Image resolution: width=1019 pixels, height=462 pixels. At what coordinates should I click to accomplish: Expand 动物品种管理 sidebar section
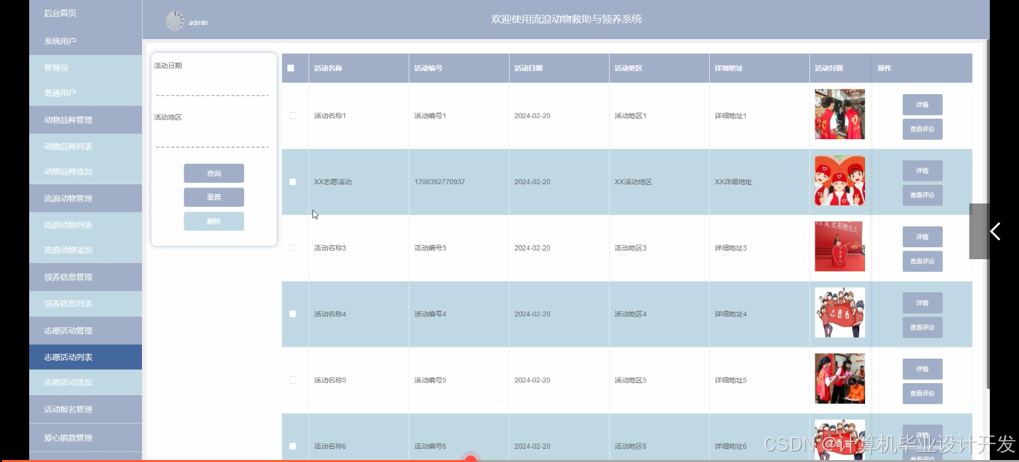click(x=86, y=120)
